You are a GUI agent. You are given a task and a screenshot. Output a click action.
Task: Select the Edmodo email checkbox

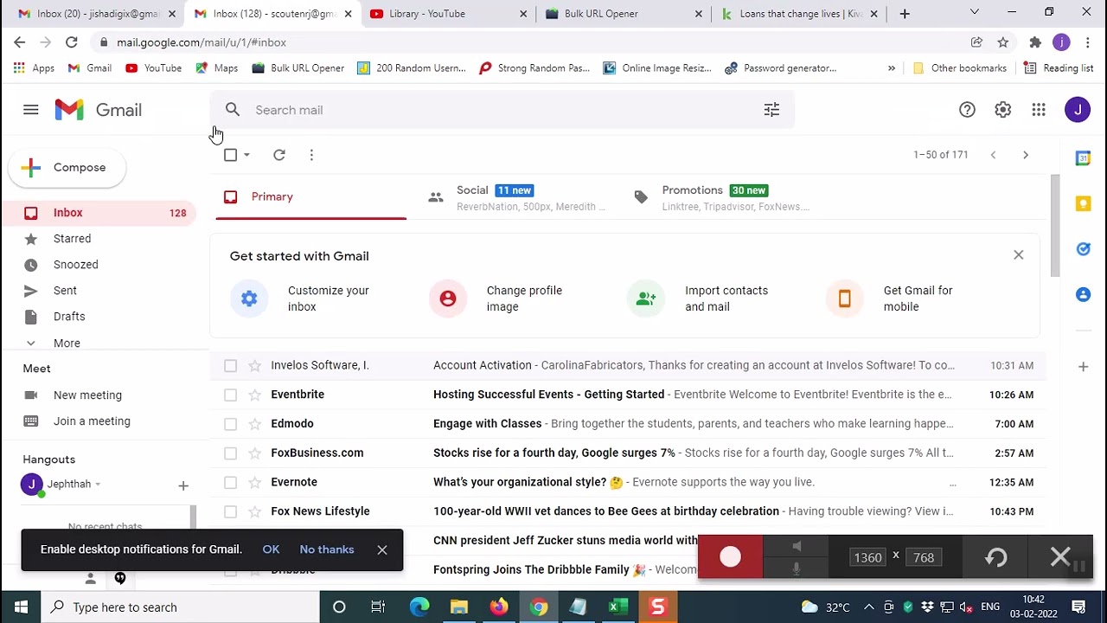(x=230, y=424)
